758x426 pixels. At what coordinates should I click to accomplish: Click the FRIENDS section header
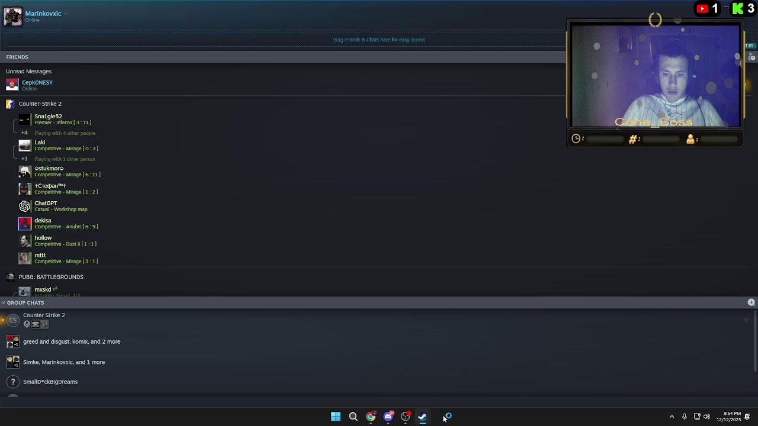(x=17, y=57)
